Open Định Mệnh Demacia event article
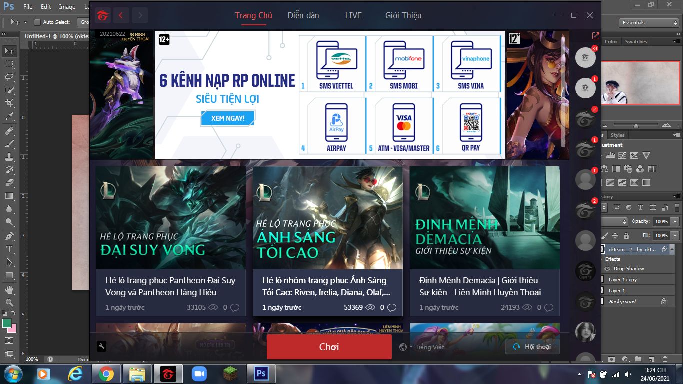 pos(484,241)
